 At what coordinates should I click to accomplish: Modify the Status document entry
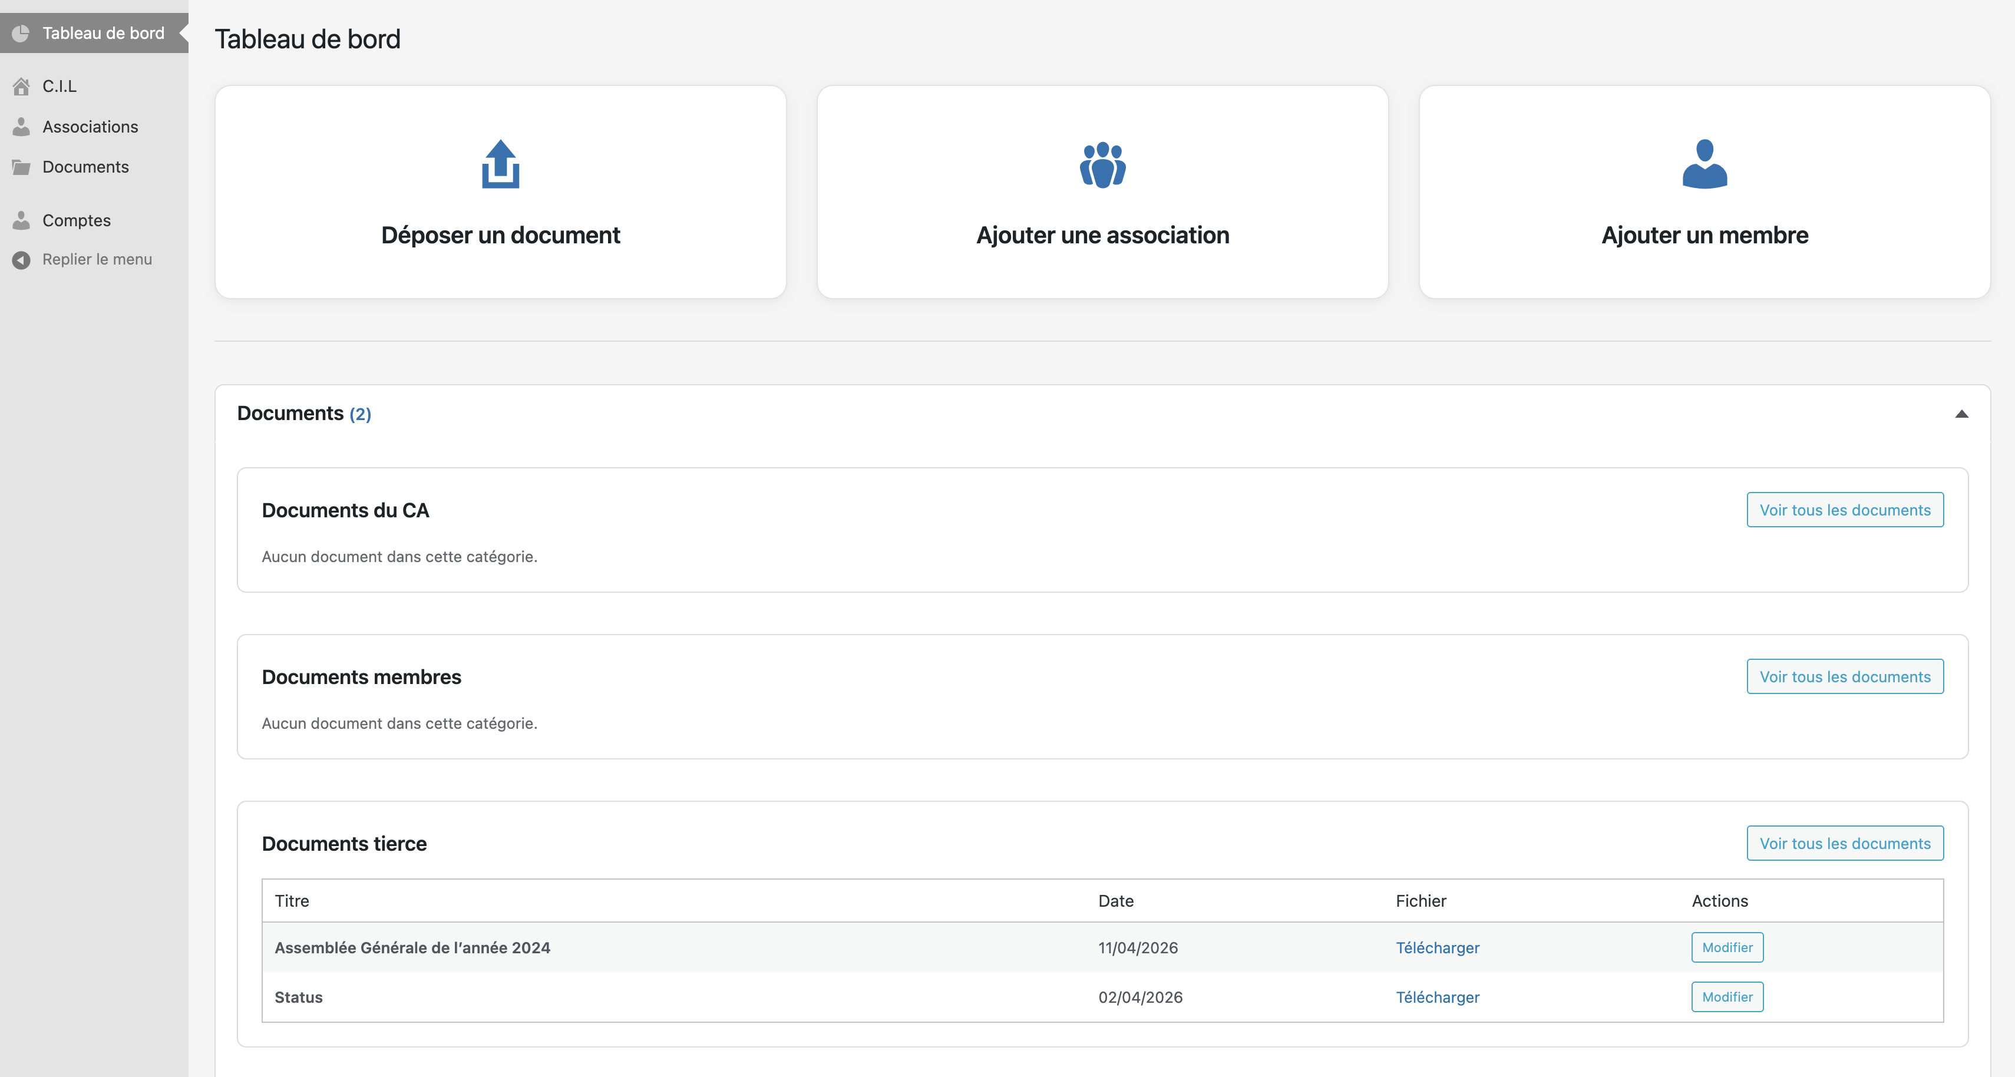[x=1727, y=996]
